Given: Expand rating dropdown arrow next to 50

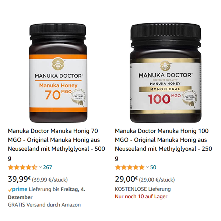Looking at the screenshot, I should coord(148,167).
